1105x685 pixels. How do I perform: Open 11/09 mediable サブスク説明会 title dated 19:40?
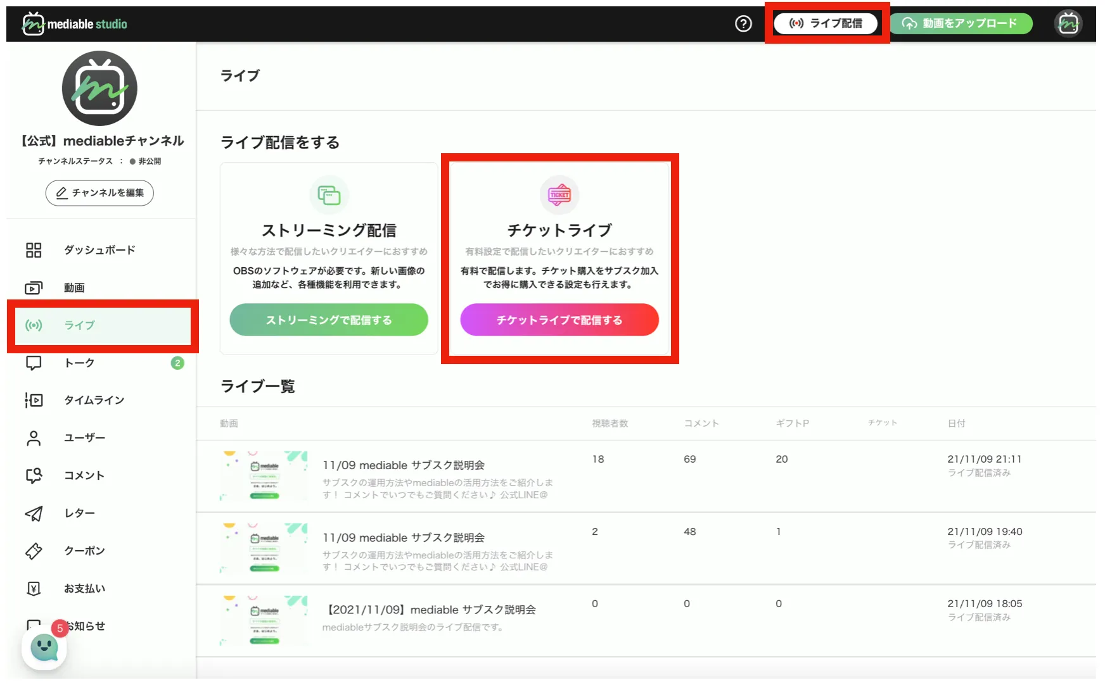point(404,537)
